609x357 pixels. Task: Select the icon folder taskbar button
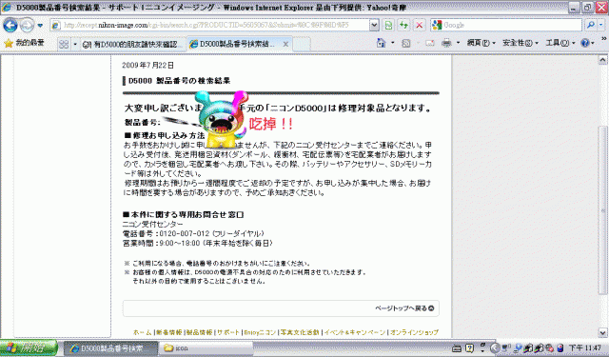coord(206,348)
